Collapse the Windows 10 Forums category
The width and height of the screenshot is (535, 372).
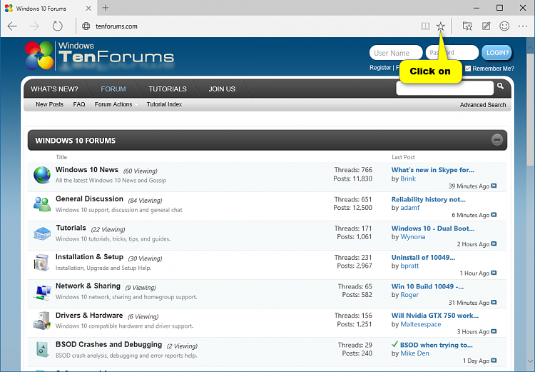497,140
